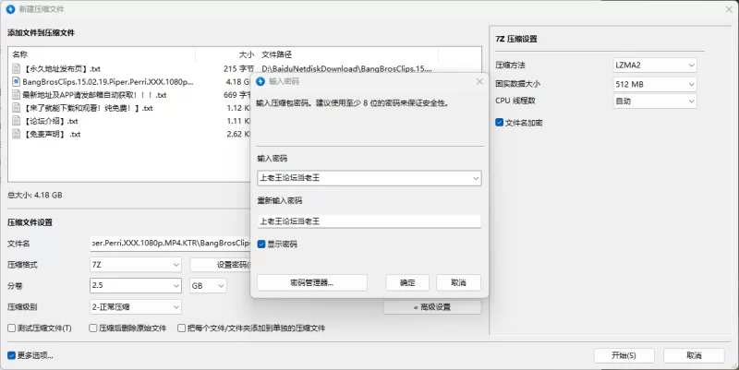
Task: Click the D:\BaiduNetdiskDownload path cell
Action: pos(346,68)
